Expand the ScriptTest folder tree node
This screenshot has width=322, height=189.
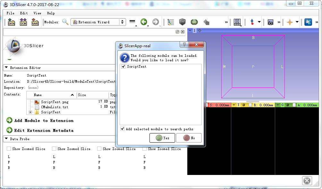pos(30,112)
